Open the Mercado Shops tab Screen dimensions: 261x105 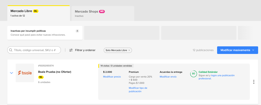pyautogui.click(x=103, y=14)
